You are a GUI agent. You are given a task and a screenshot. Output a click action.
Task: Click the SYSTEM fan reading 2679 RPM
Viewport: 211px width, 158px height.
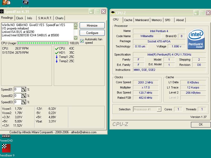pos(22,52)
